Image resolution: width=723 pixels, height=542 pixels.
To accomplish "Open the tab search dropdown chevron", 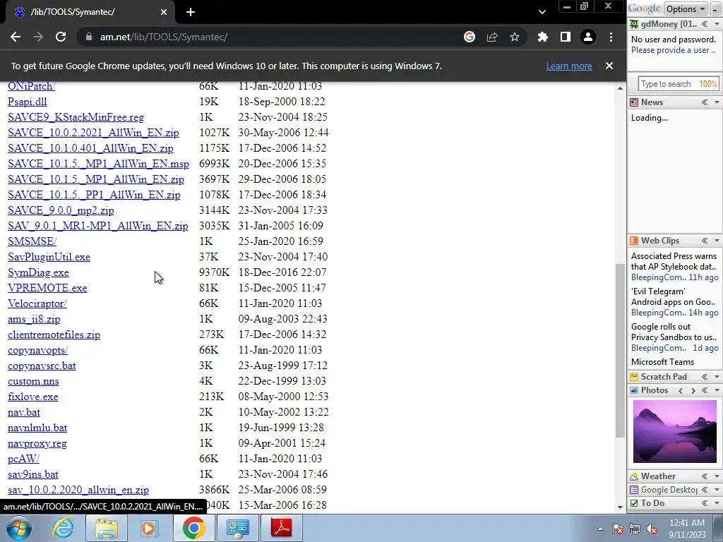I will click(542, 12).
